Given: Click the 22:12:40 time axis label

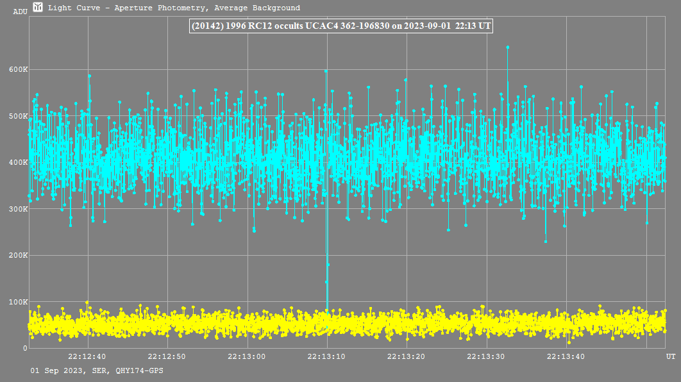Looking at the screenshot, I should point(88,356).
